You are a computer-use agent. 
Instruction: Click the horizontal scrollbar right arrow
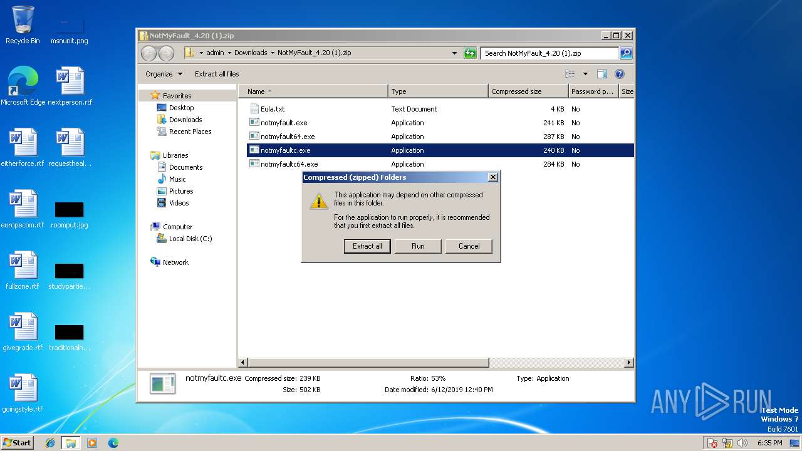(x=628, y=363)
